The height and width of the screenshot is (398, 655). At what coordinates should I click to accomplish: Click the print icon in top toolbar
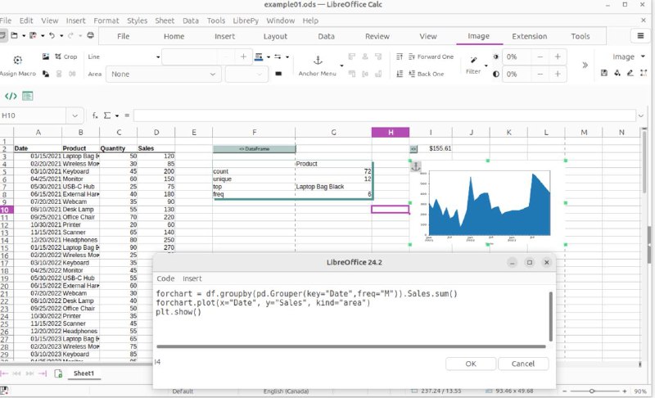point(90,35)
